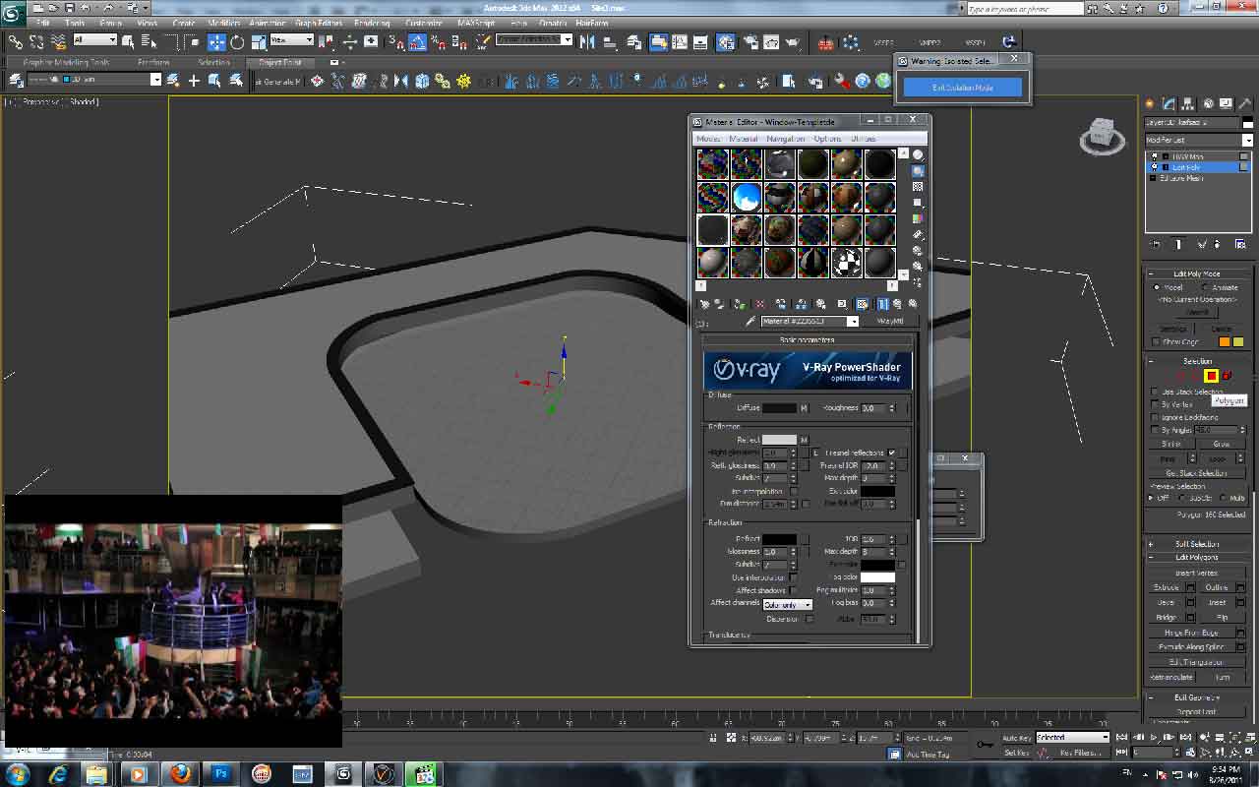This screenshot has width=1259, height=787.
Task: Expand the Soft Selection rollout
Action: point(1198,543)
